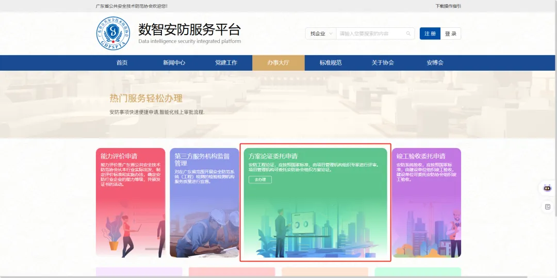Select the 办事大厅 nav tab
This screenshot has width=557, height=278.
(x=278, y=63)
